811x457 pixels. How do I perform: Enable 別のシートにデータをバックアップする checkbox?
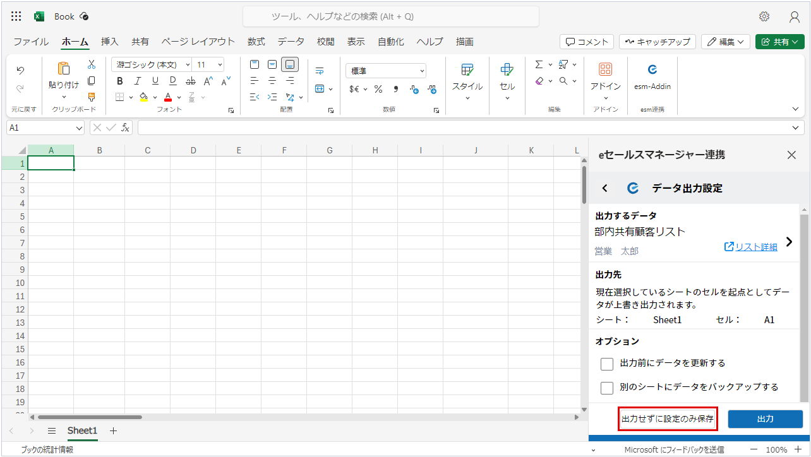click(607, 388)
